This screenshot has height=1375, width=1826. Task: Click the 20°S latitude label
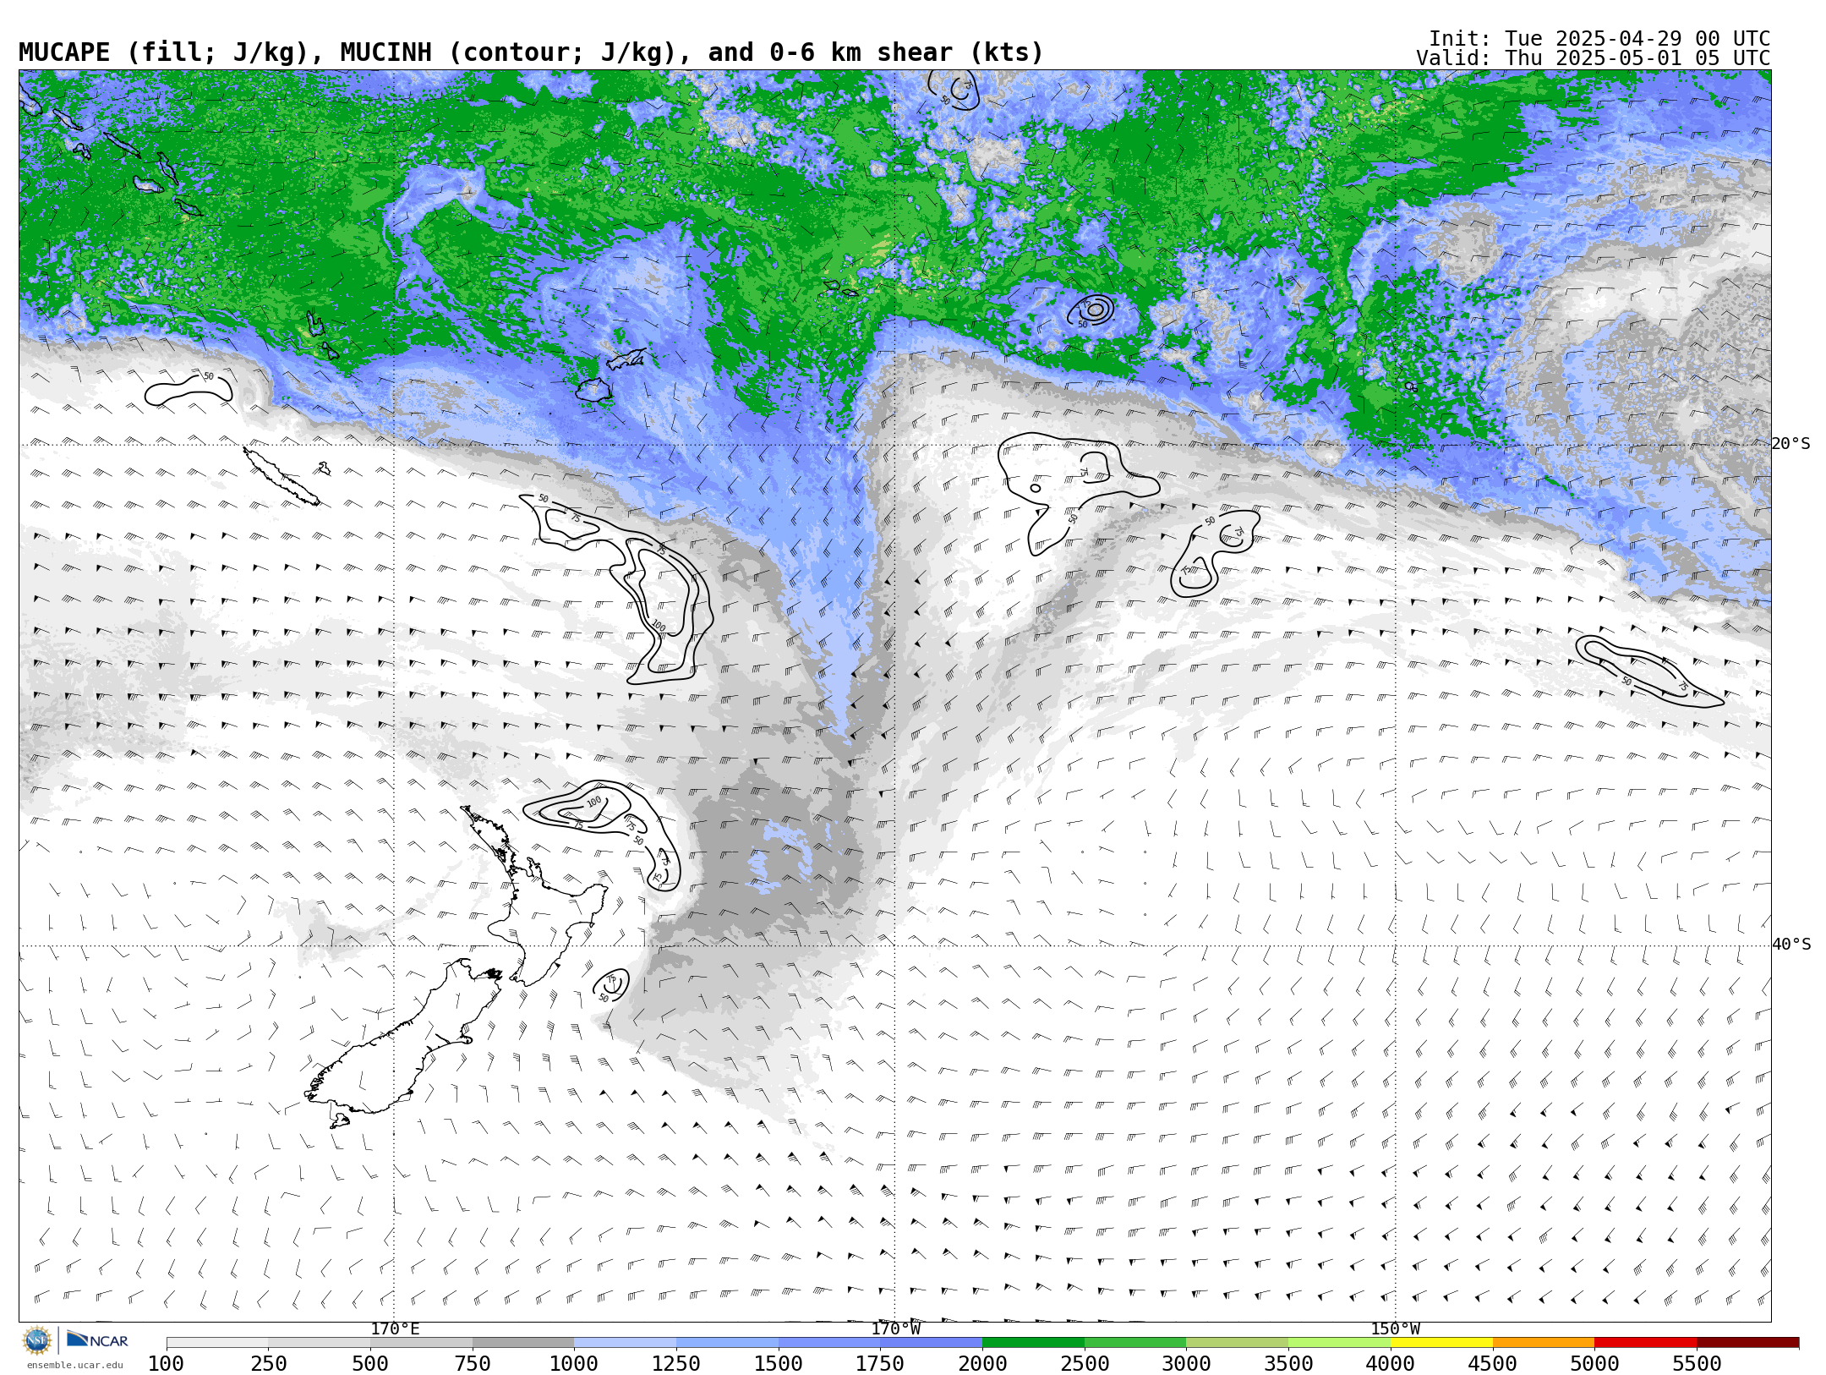[1790, 444]
